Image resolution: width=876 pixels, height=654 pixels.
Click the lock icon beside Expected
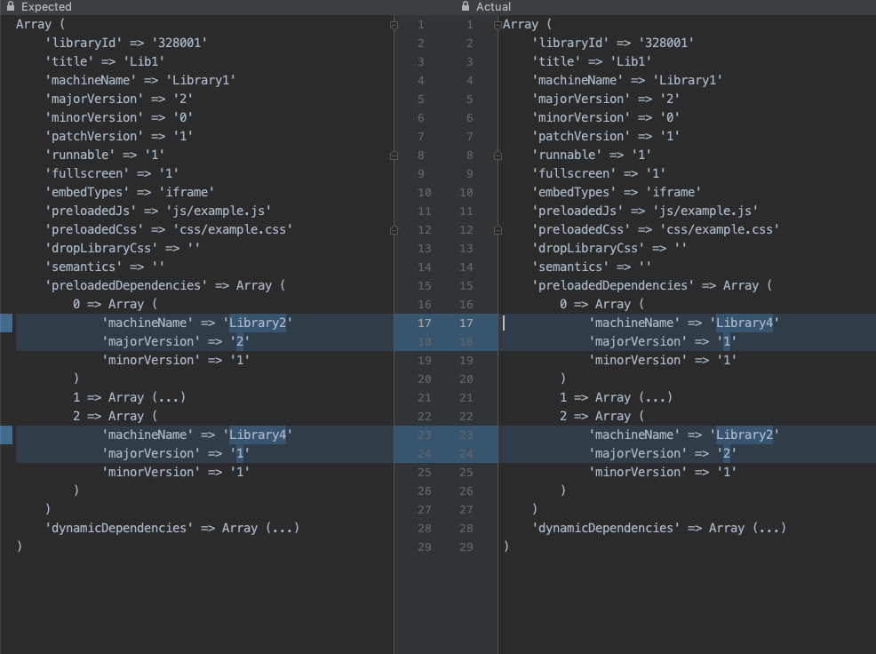10,6
